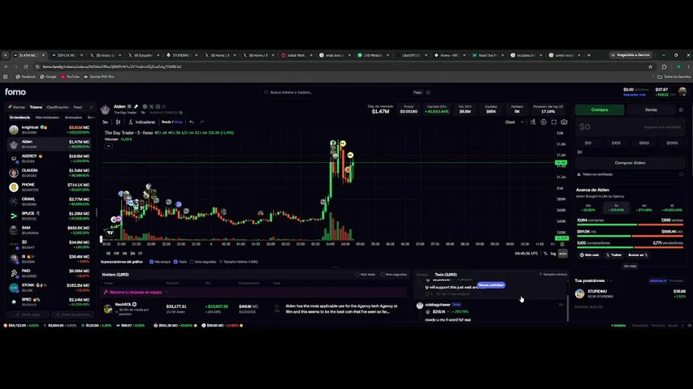Open the Abiertas positions dropdown

pos(657,280)
